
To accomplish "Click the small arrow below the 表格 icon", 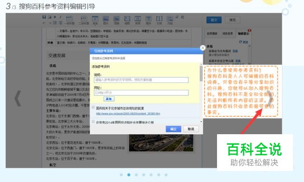I will click(x=95, y=25).
